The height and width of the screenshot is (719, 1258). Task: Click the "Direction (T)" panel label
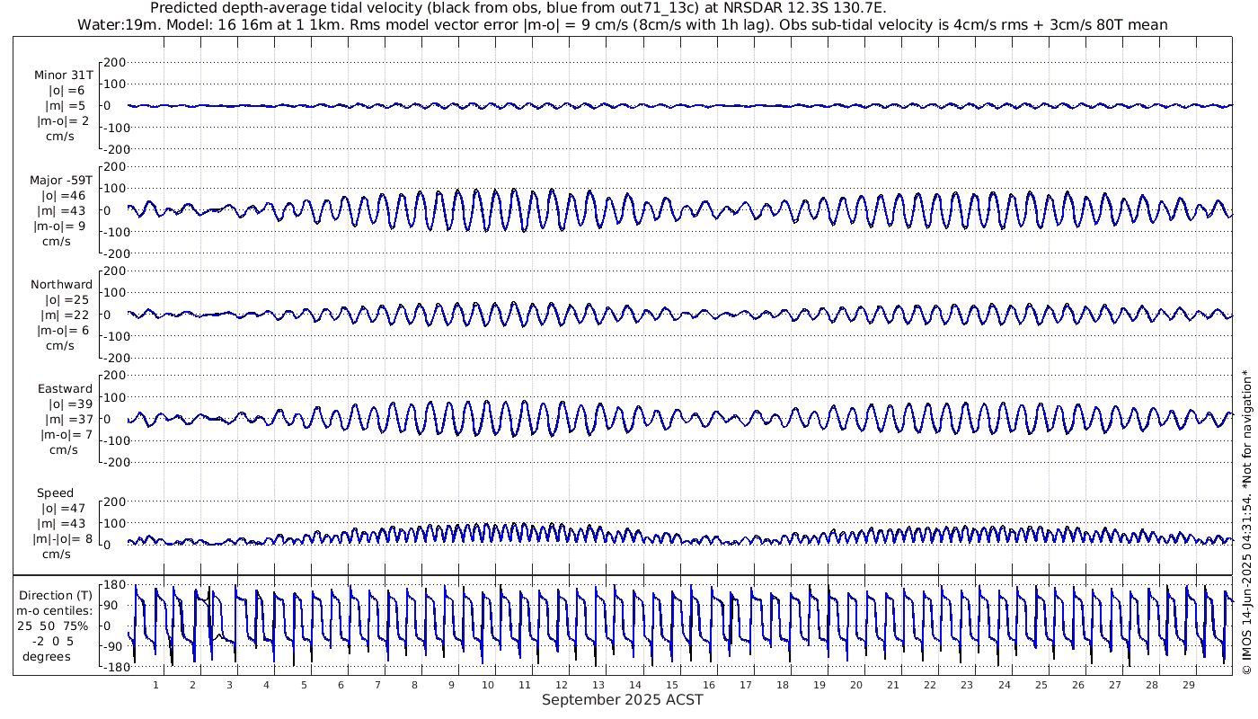(x=56, y=595)
